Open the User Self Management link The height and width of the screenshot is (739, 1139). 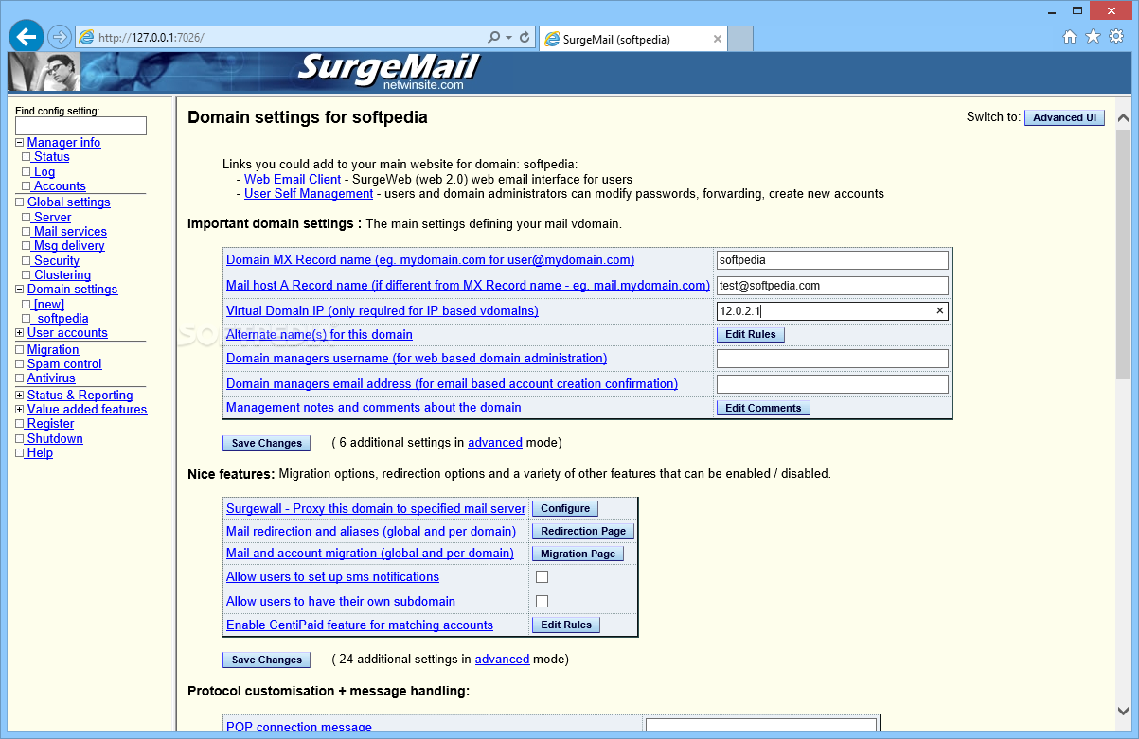click(309, 194)
